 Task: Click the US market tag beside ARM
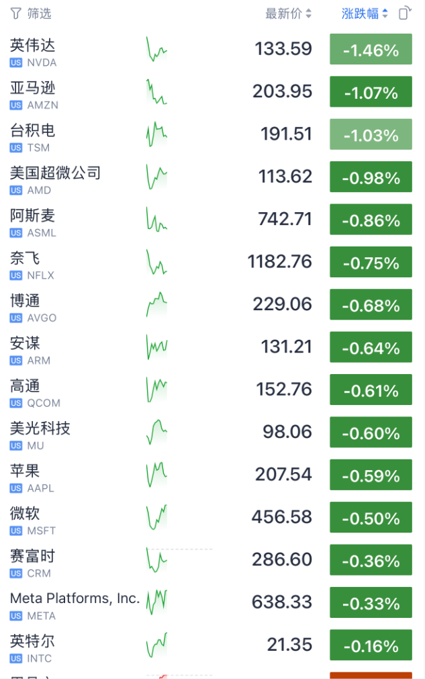click(16, 361)
